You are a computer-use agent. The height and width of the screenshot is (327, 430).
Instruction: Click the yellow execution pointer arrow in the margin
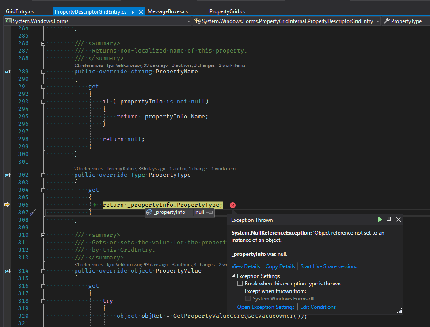click(7, 205)
